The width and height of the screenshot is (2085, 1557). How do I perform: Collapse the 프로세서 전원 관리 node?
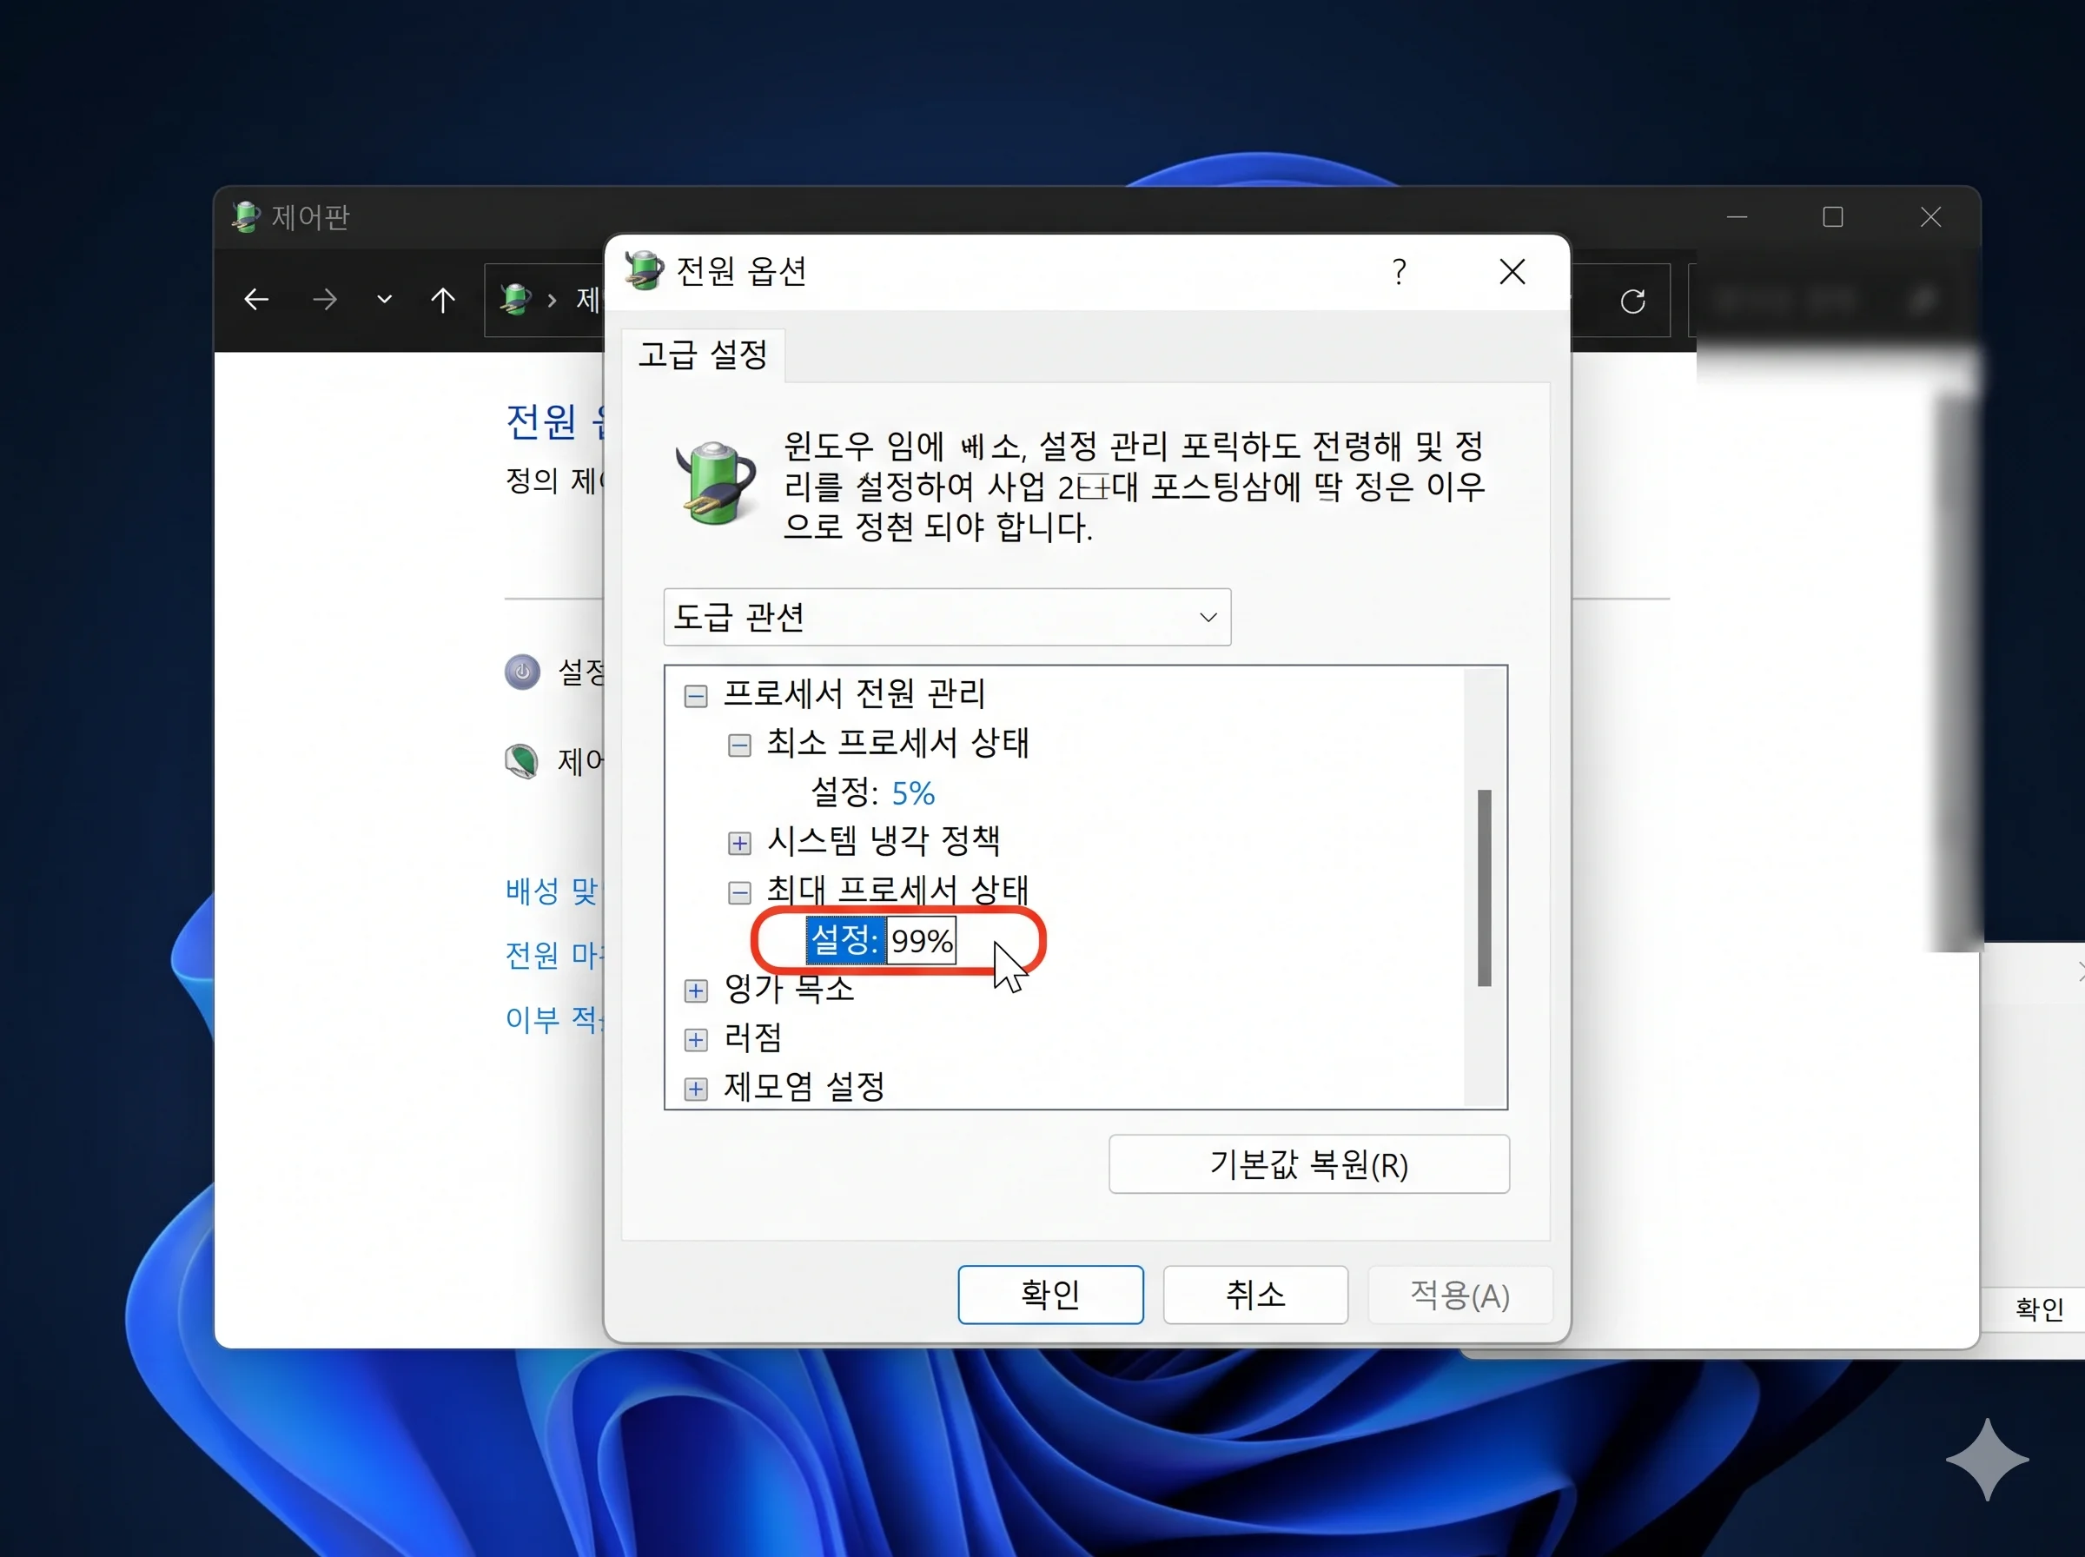pos(695,696)
